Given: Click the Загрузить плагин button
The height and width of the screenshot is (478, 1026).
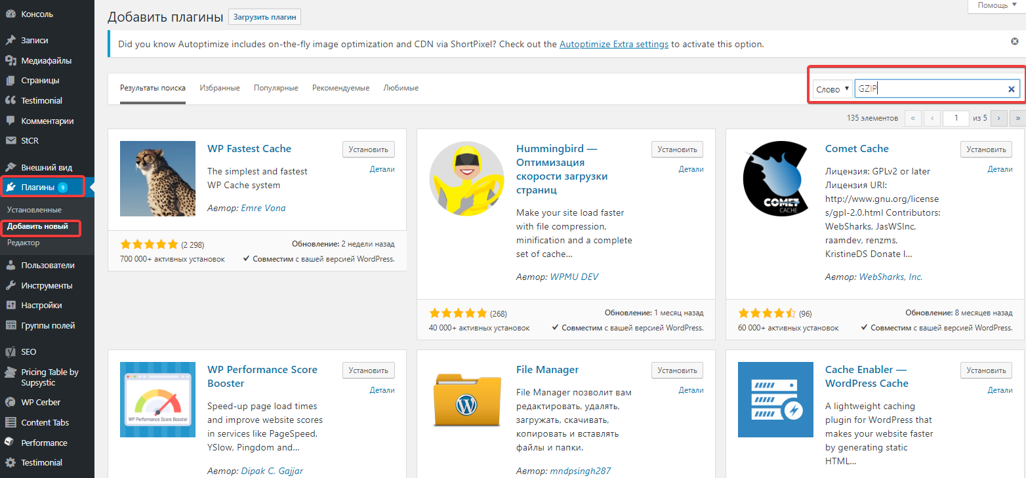Looking at the screenshot, I should pyautogui.click(x=264, y=17).
